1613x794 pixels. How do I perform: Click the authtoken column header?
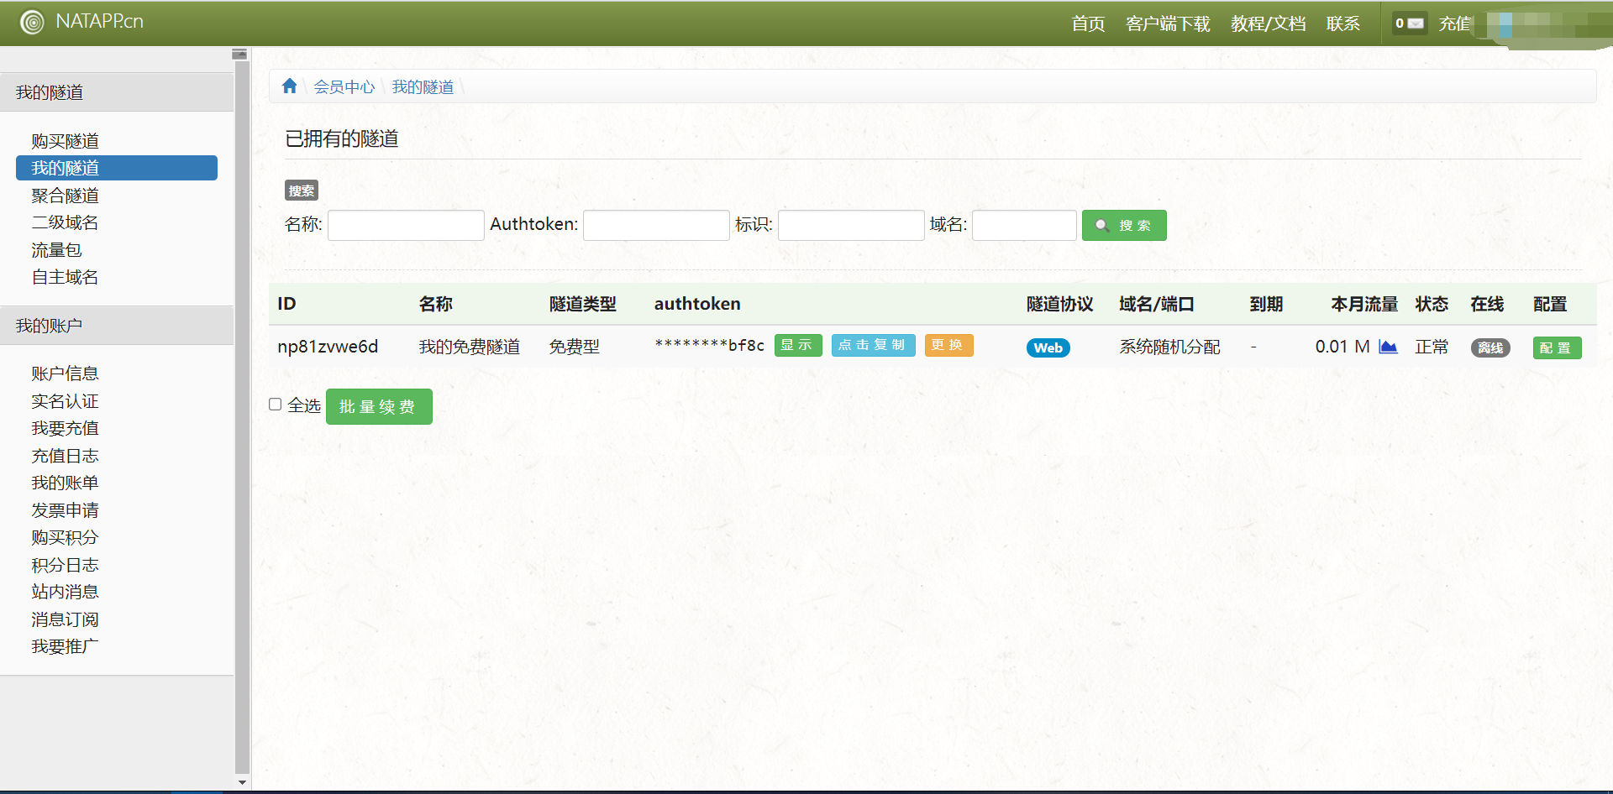pos(697,304)
